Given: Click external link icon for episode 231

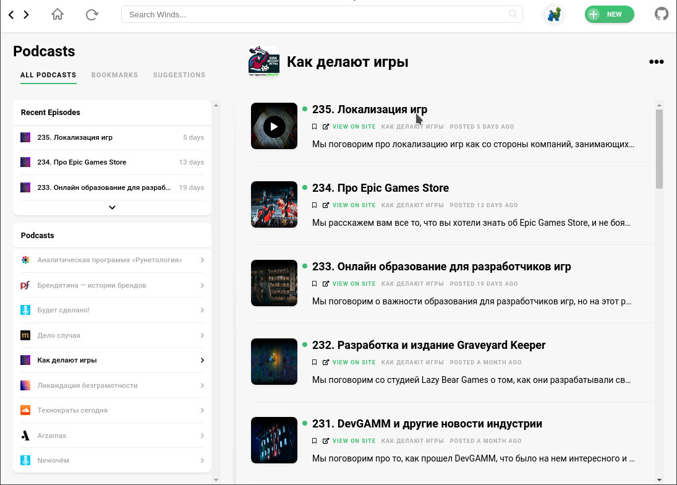Looking at the screenshot, I should (326, 441).
